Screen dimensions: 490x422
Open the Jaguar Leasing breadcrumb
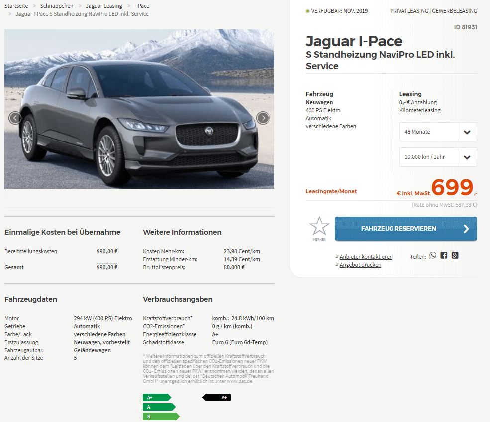click(104, 6)
